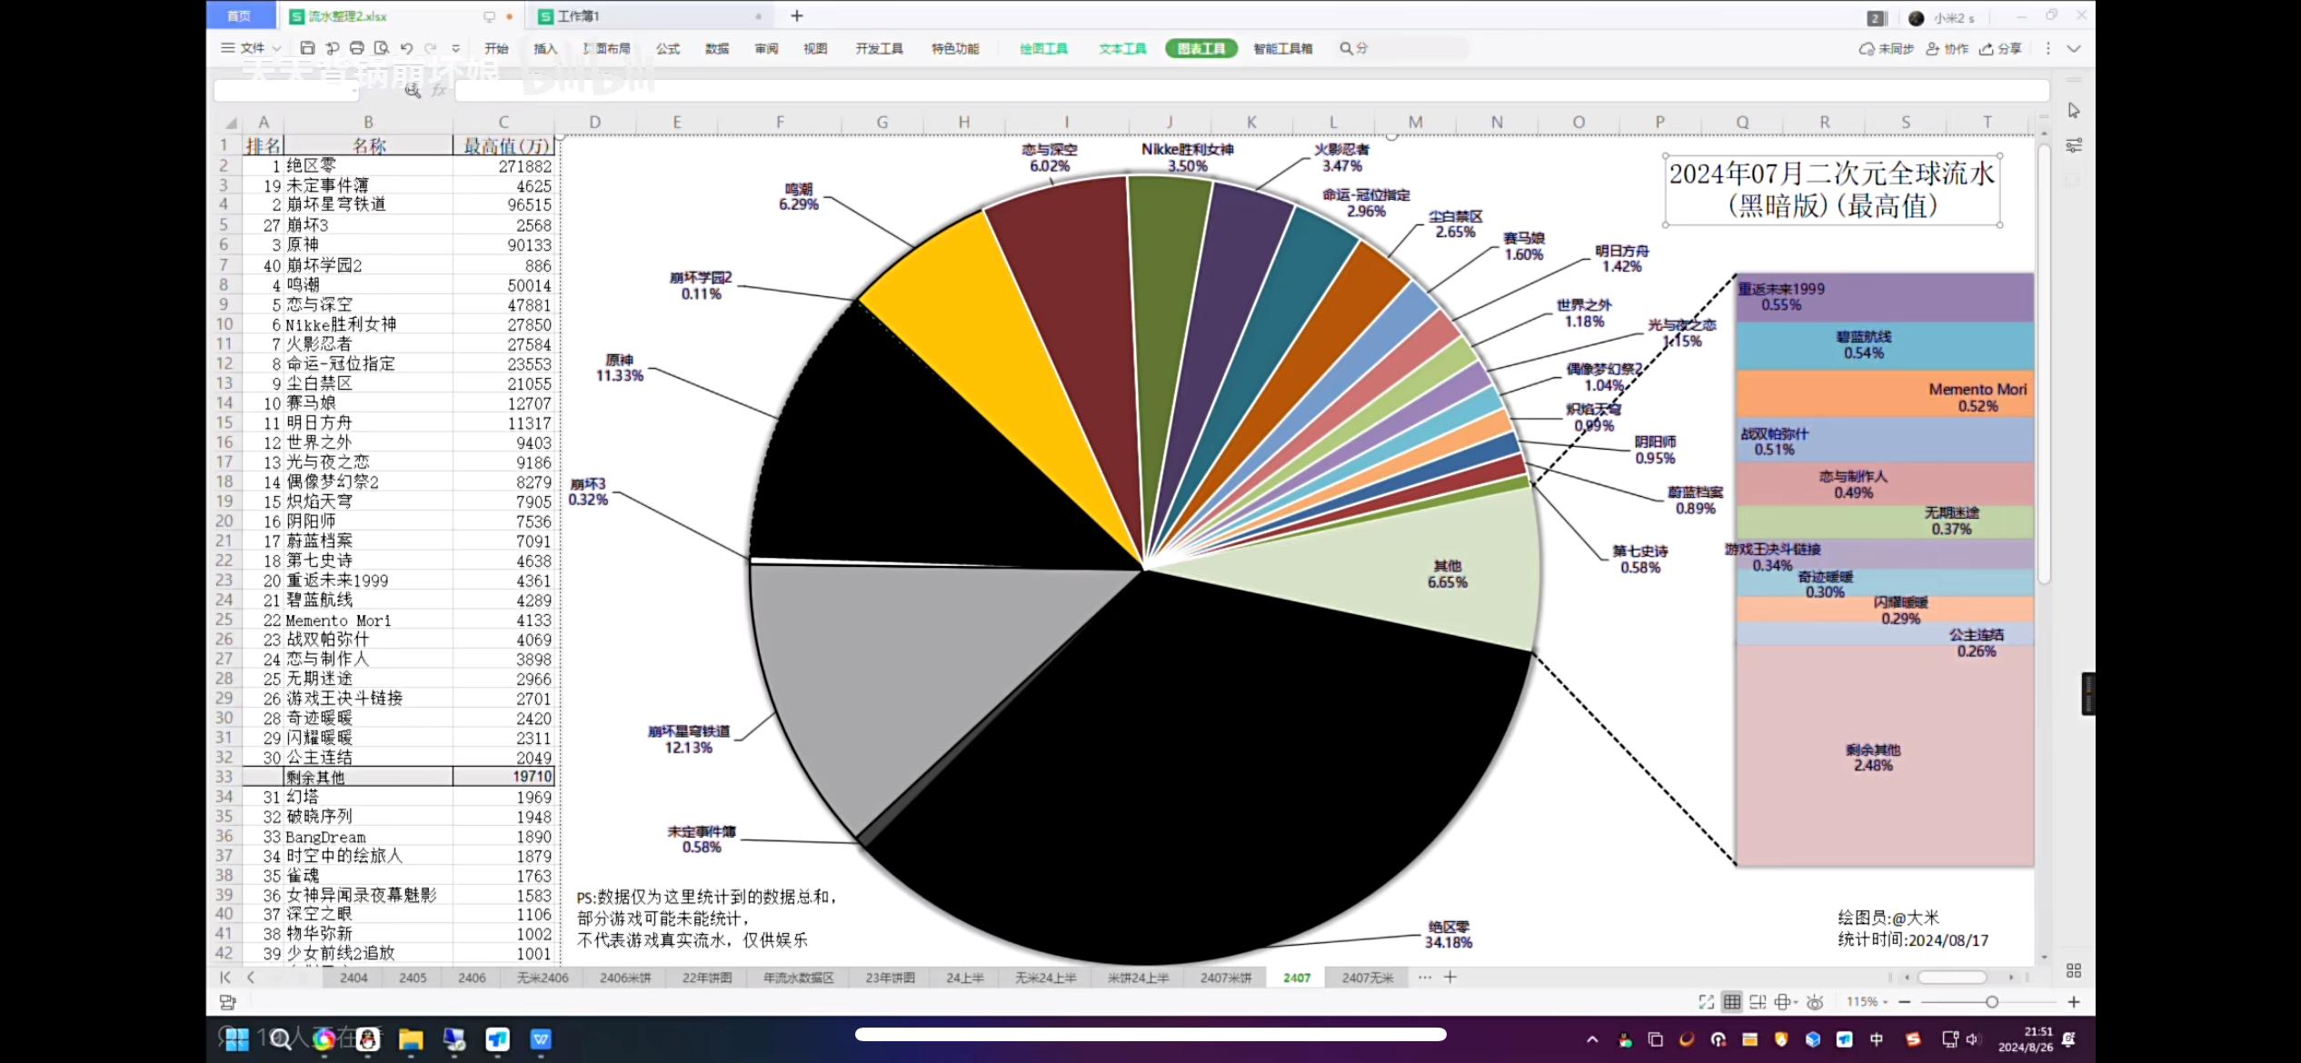
Task: Open Print Preview from quick toolbar
Action: pos(382,48)
